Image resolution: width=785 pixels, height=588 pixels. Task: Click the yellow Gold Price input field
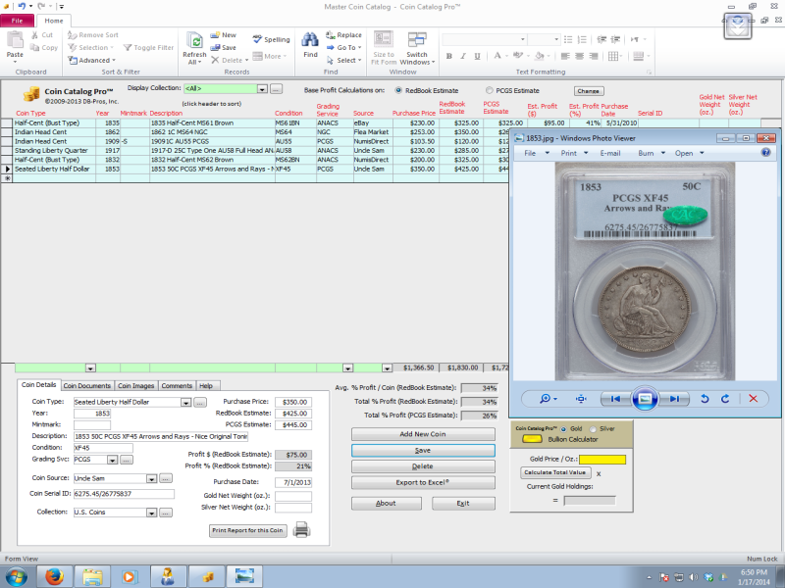coord(602,459)
